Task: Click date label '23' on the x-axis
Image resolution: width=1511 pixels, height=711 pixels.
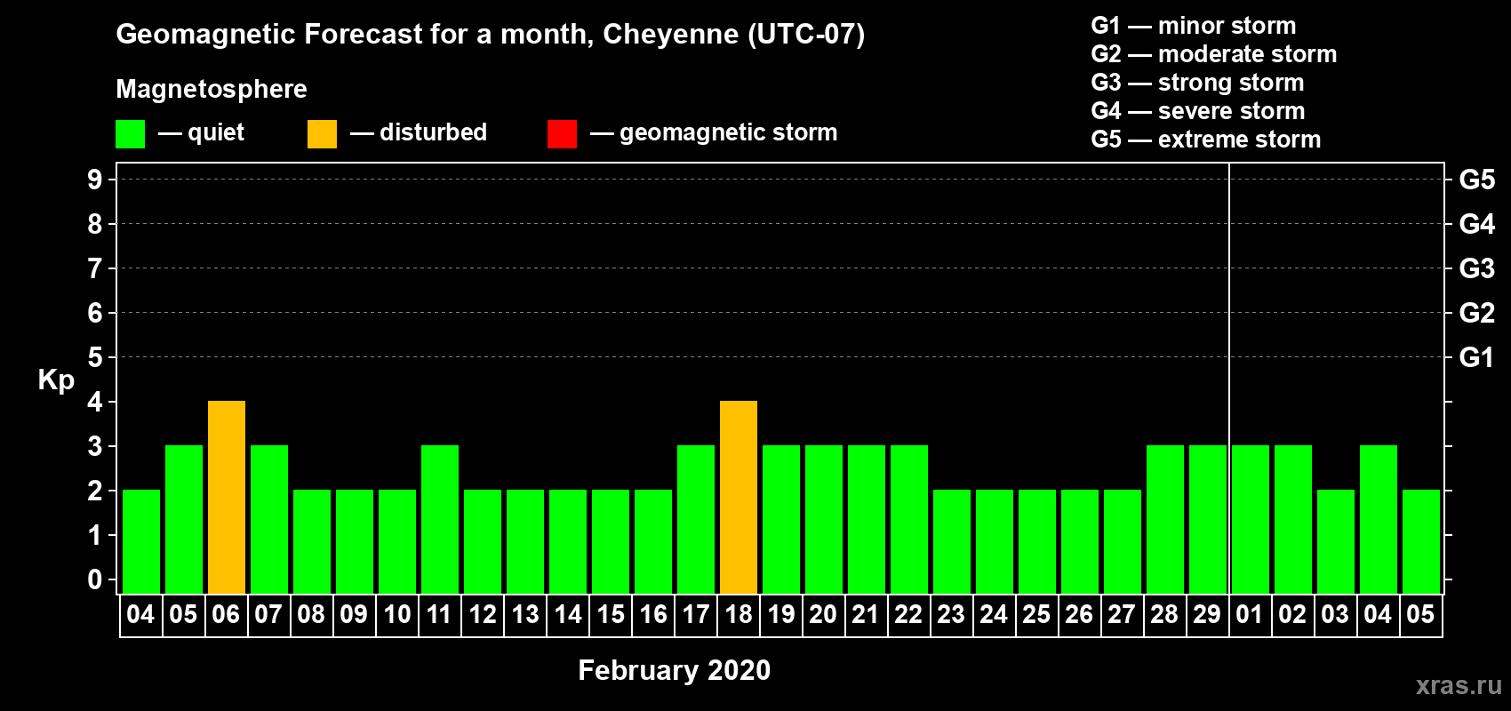Action: [x=952, y=615]
